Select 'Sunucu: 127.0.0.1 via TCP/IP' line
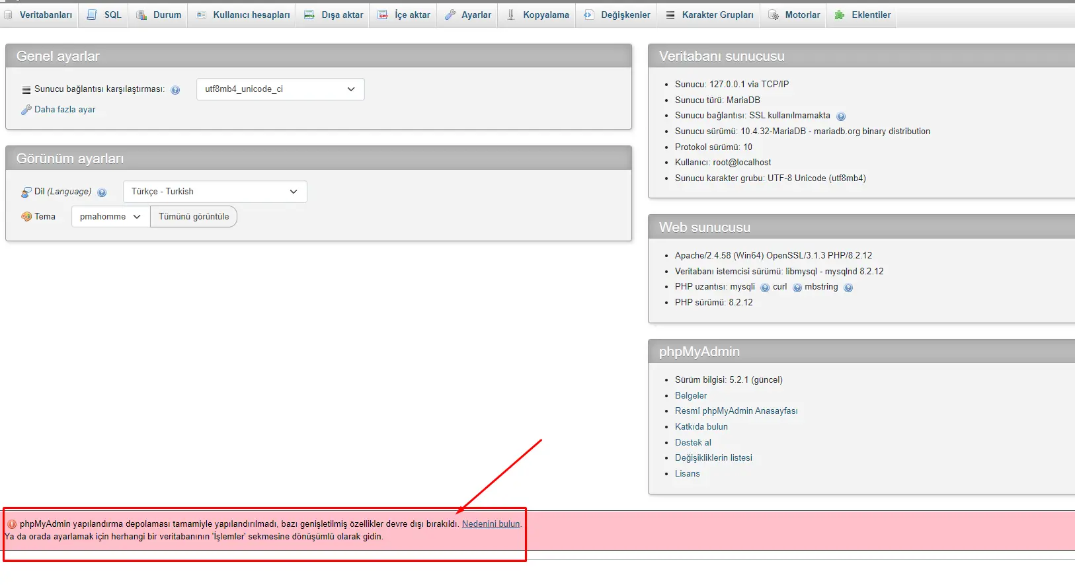Viewport: 1075px width, 585px height. pos(732,84)
